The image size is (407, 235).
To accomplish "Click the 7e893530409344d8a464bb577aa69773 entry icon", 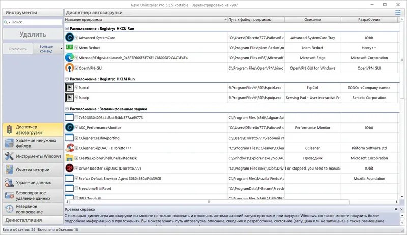I will 69,117.
